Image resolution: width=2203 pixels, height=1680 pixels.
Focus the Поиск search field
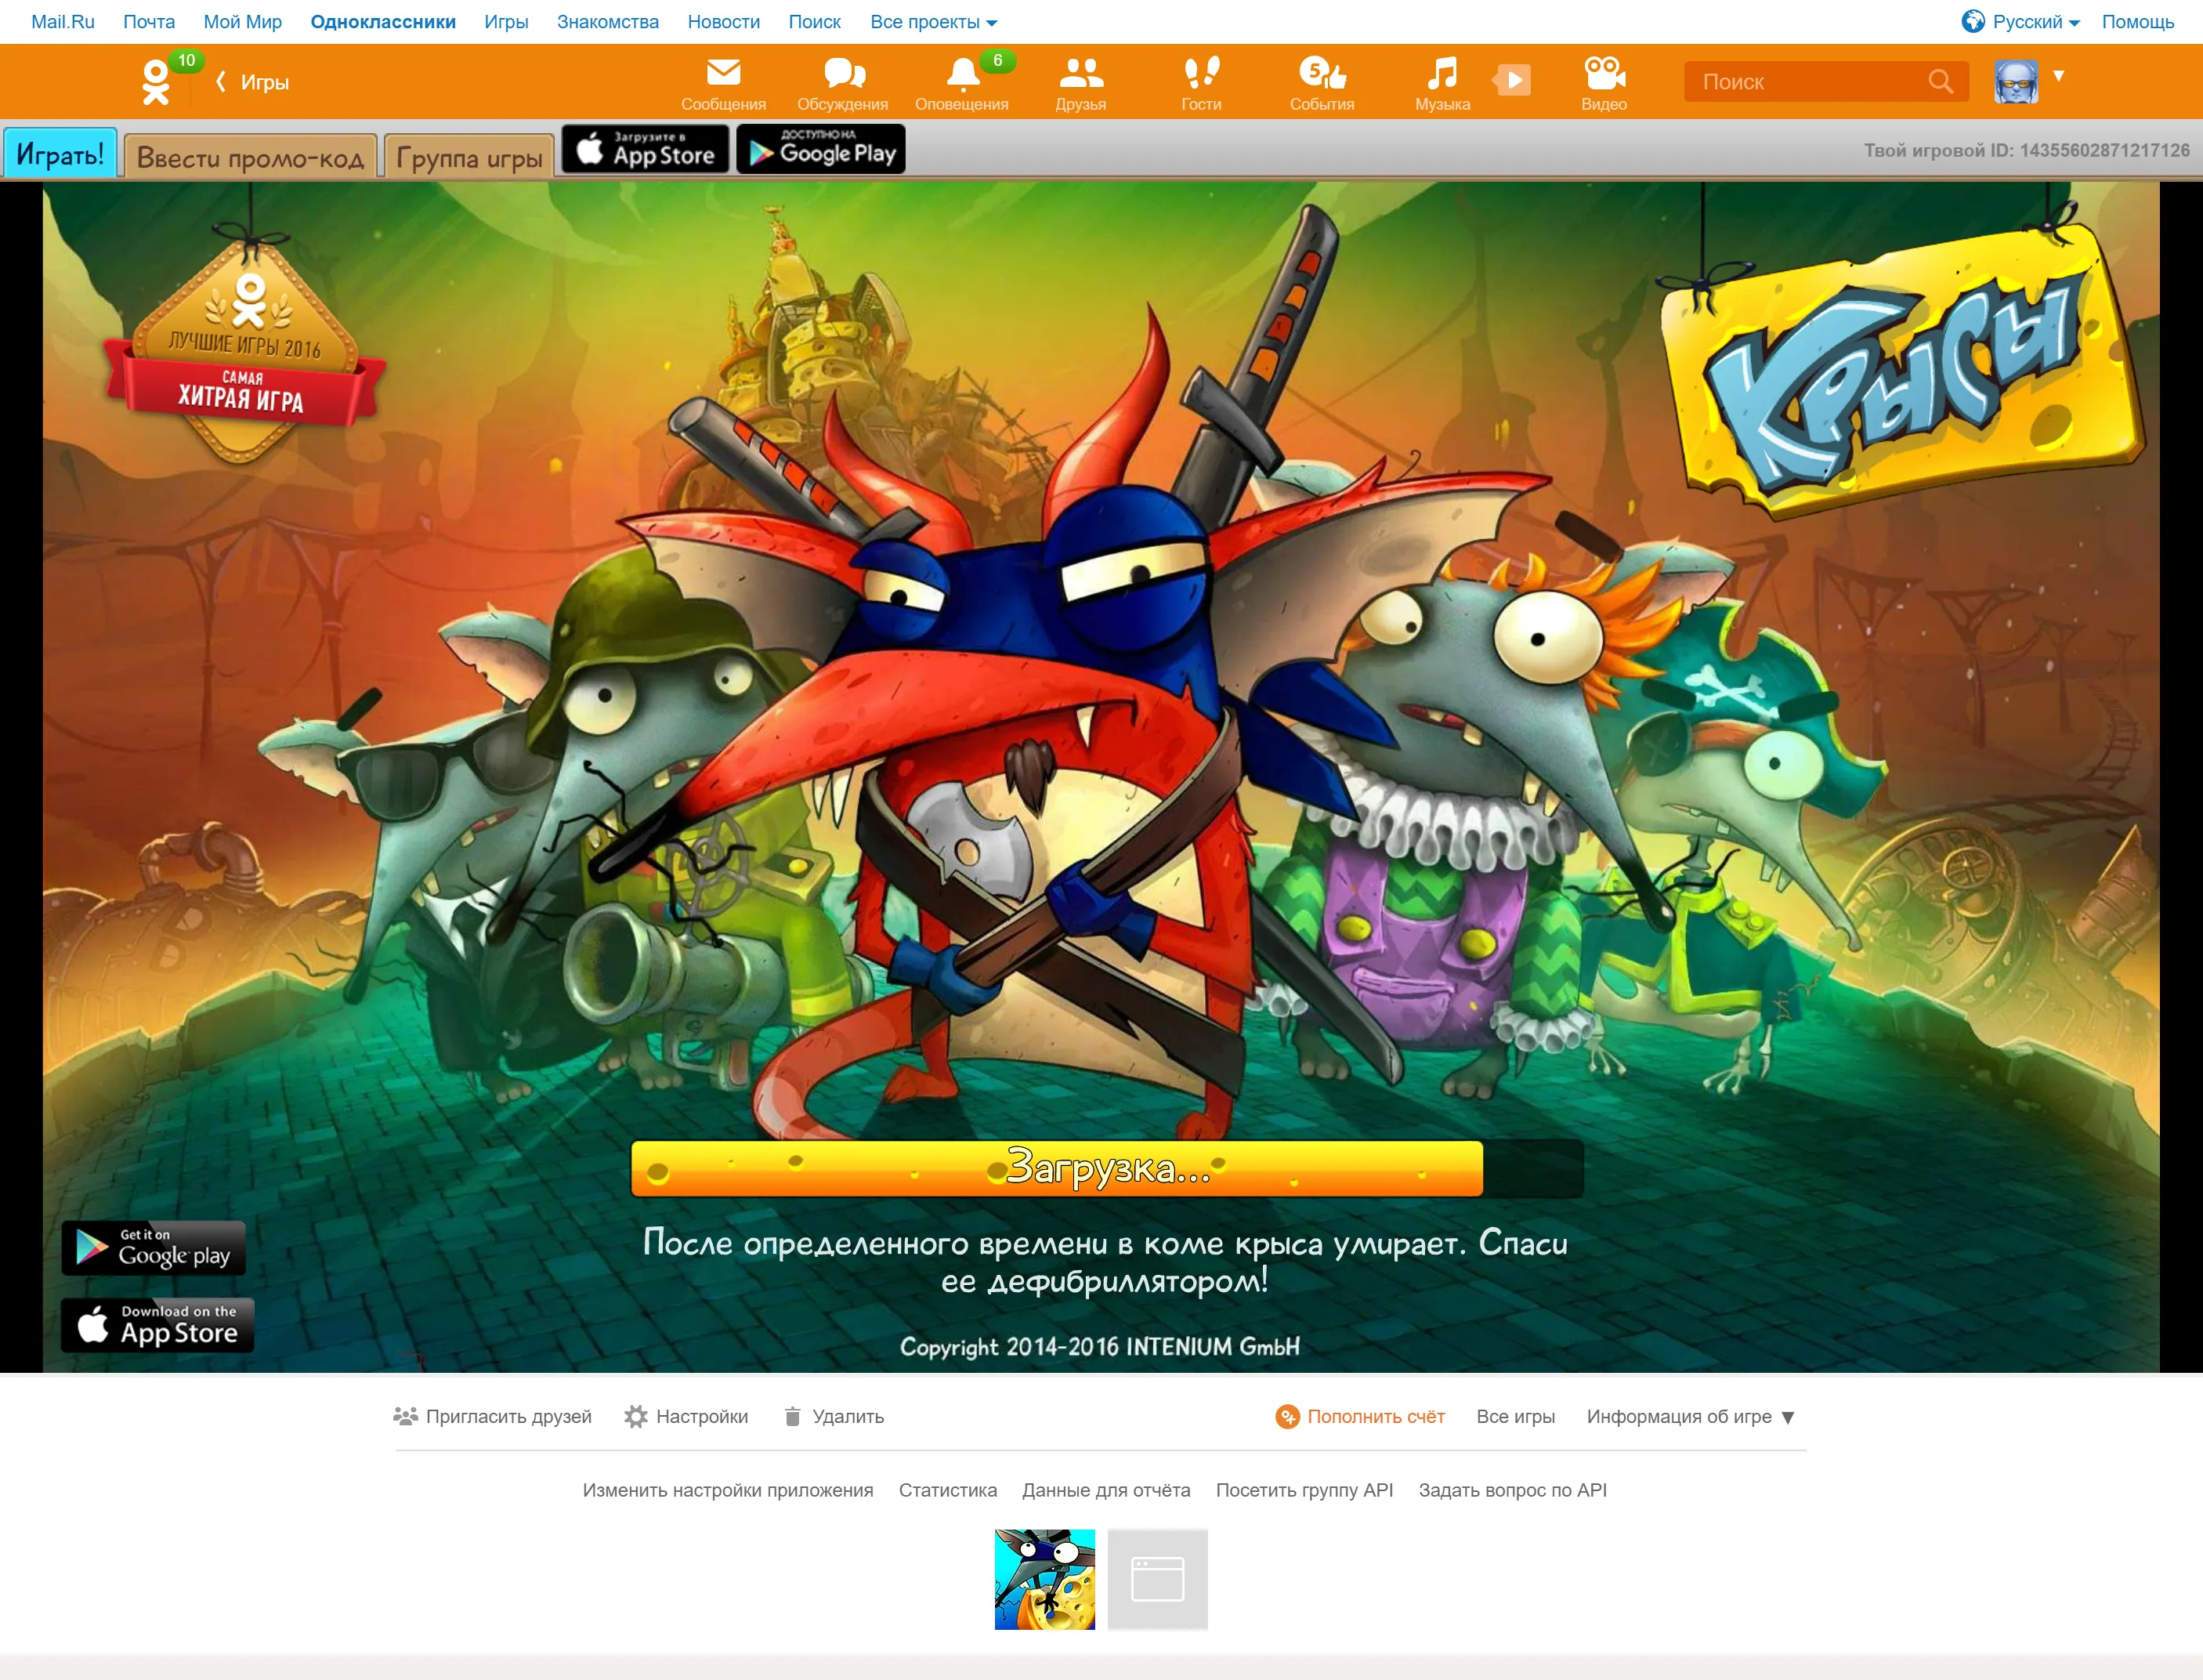pyautogui.click(x=1825, y=81)
